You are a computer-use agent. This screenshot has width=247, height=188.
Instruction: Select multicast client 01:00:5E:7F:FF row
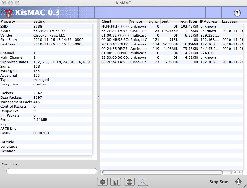(x=171, y=35)
